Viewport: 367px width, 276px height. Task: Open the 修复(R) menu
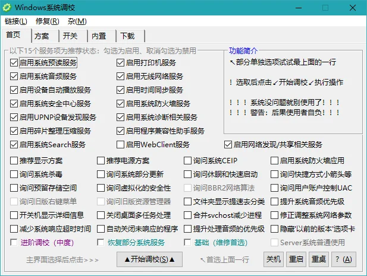(x=47, y=21)
